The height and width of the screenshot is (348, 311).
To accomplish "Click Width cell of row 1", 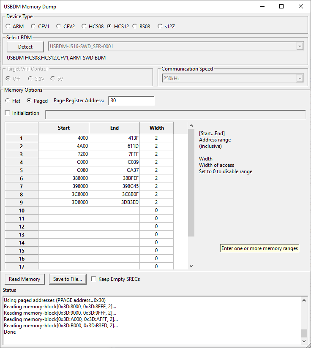I will point(156,138).
